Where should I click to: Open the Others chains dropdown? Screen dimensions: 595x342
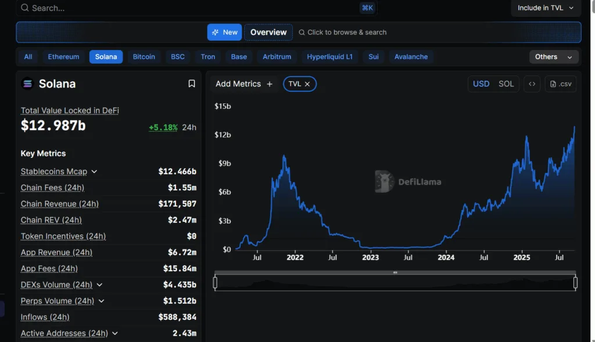pyautogui.click(x=554, y=57)
